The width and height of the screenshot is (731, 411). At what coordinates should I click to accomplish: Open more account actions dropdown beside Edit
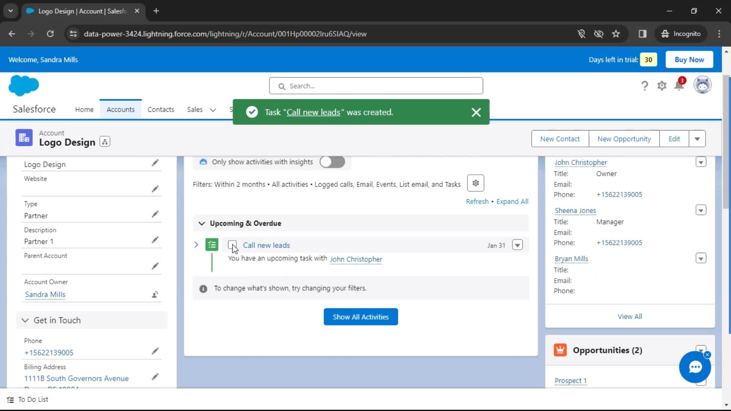[x=697, y=139]
